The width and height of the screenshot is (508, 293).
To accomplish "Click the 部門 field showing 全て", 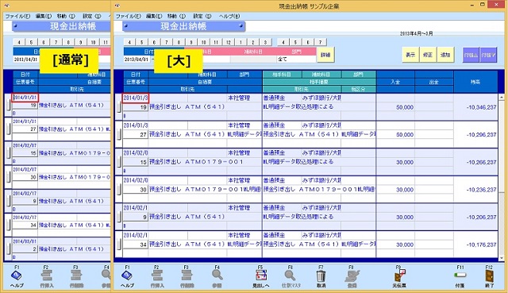I will click(296, 60).
